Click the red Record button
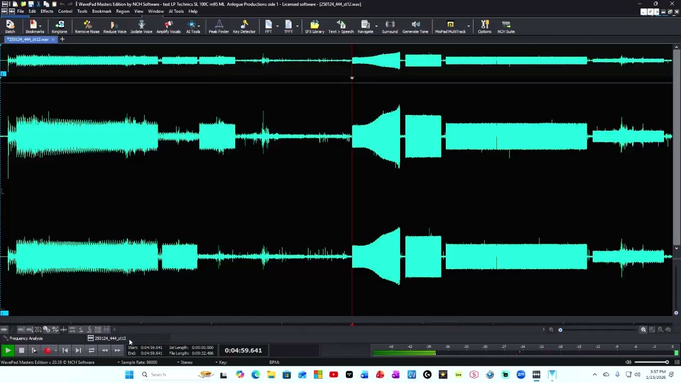 tap(47, 351)
